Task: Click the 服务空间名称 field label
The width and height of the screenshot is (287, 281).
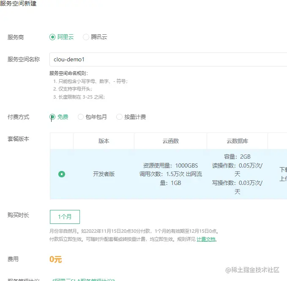Action: click(24, 59)
